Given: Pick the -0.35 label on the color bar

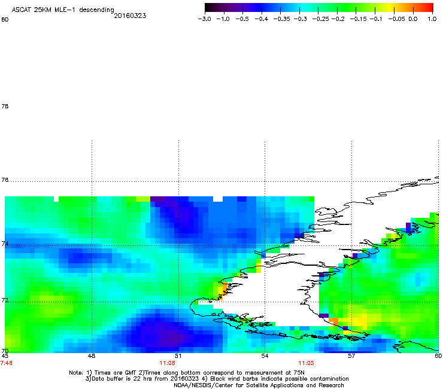Looking at the screenshot, I should point(281,19).
